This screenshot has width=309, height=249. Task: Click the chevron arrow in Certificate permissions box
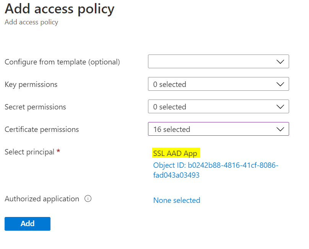point(280,129)
